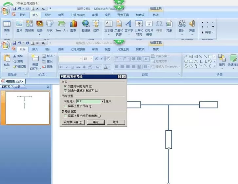Select the vertical rectangle shape on slide
Image resolution: width=238 pixels, height=184 pixels.
pyautogui.click(x=169, y=139)
